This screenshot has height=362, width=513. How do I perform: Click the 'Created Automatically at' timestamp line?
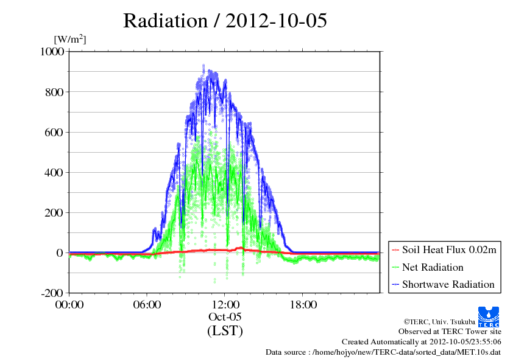[x=422, y=342]
